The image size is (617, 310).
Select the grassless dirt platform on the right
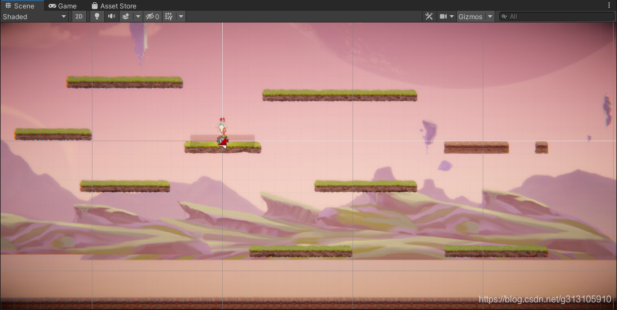coord(476,147)
